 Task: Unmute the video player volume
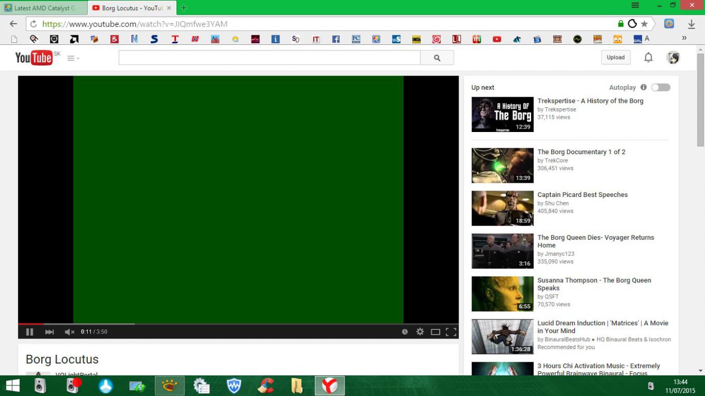point(69,332)
